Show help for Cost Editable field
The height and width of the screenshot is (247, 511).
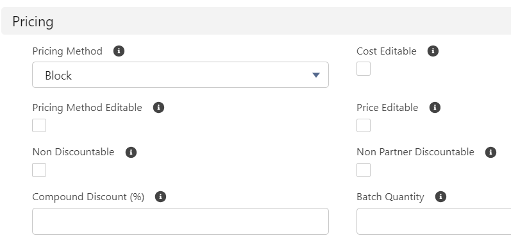coord(433,51)
